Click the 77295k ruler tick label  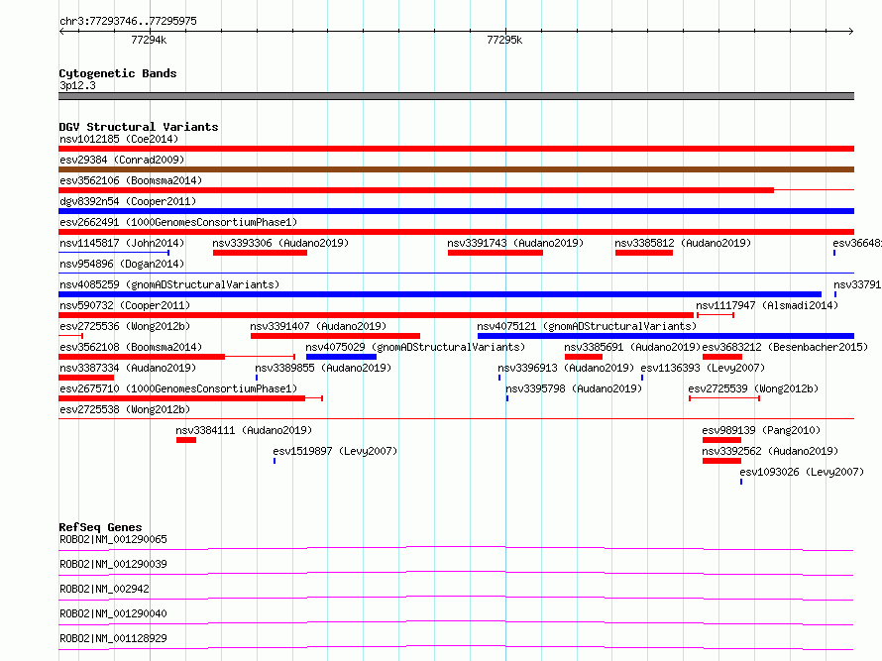point(504,40)
